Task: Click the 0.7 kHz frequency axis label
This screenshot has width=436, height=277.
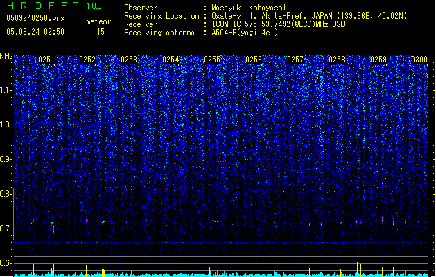Action: click(6, 229)
